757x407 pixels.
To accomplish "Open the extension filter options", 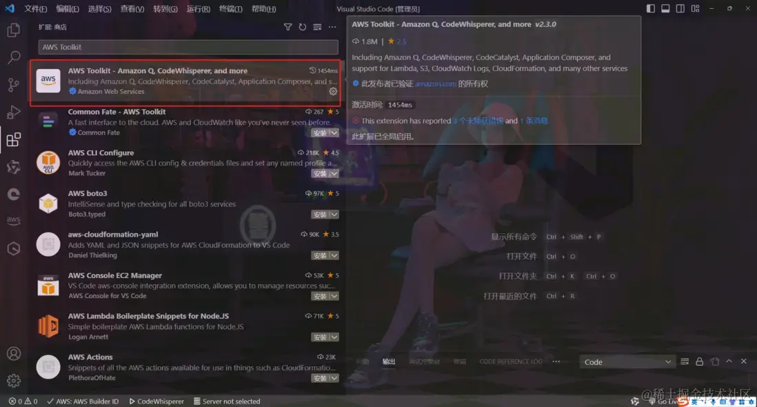I will [x=287, y=27].
